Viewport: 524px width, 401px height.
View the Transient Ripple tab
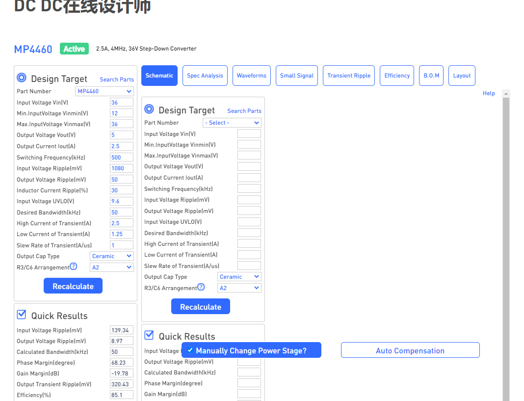[349, 76]
